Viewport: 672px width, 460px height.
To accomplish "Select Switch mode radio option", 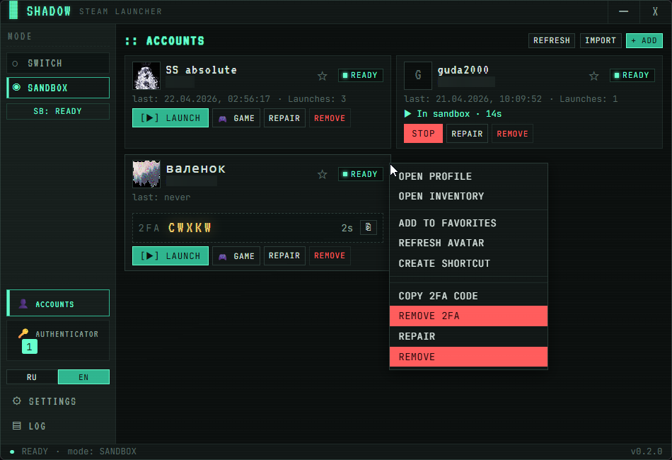I will point(58,64).
